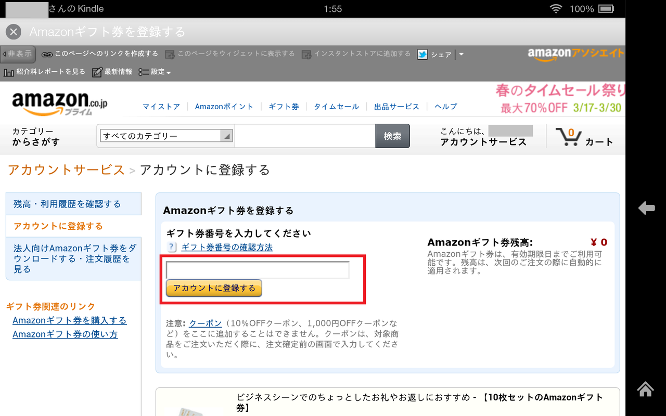Select 残高・利用履歴を確認する in sidebar
666x416 pixels.
[73, 204]
